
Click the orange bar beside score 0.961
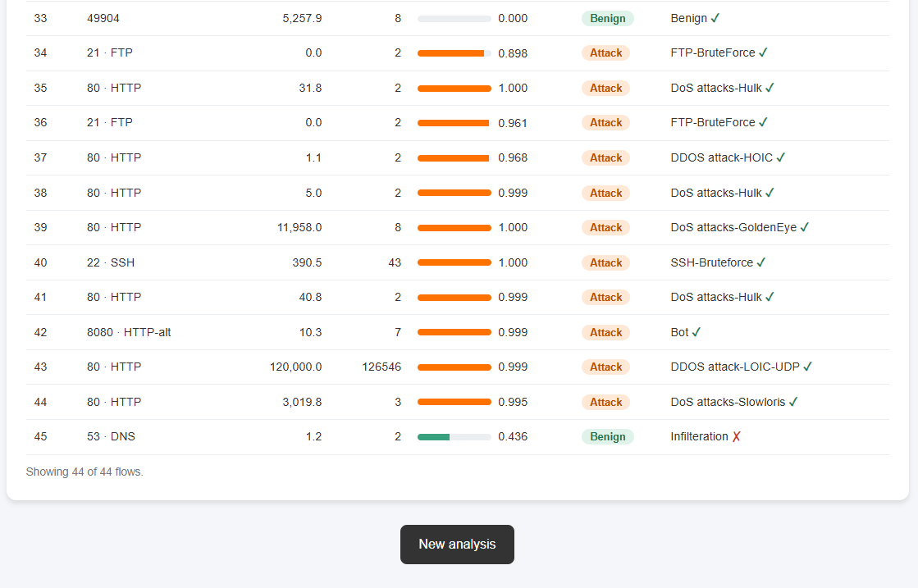pos(454,123)
